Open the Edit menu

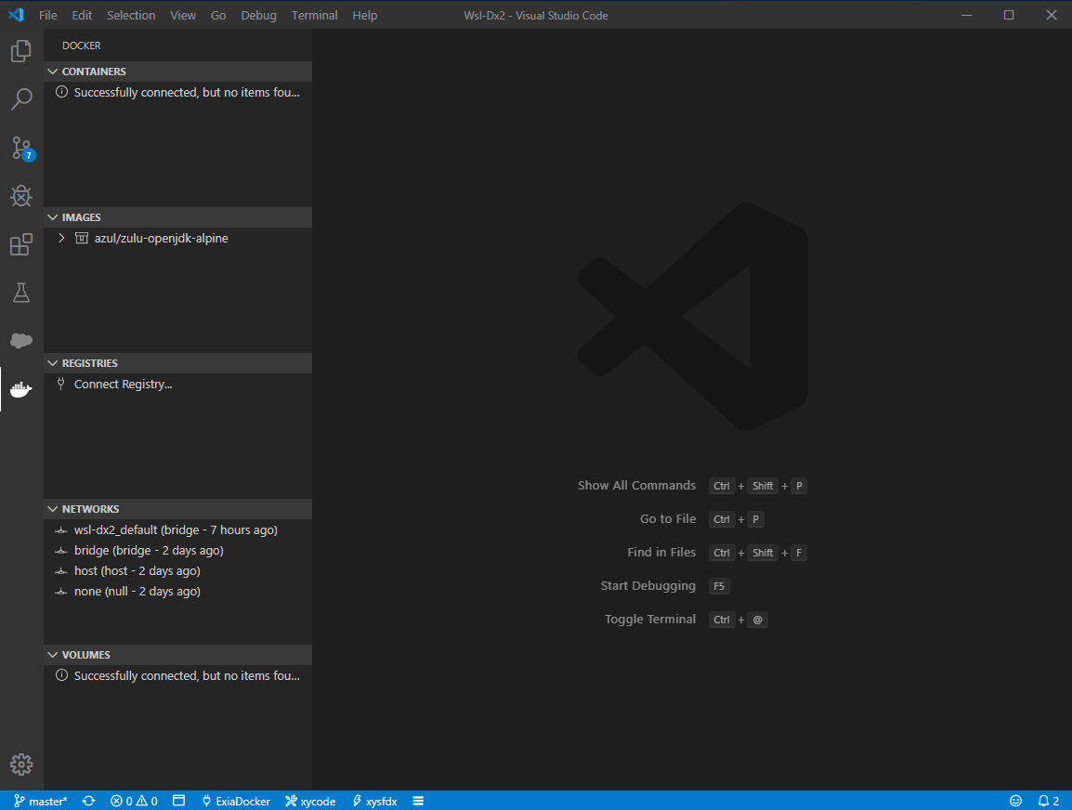(82, 15)
